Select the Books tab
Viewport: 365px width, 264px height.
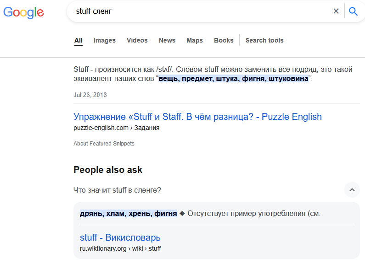coord(224,40)
